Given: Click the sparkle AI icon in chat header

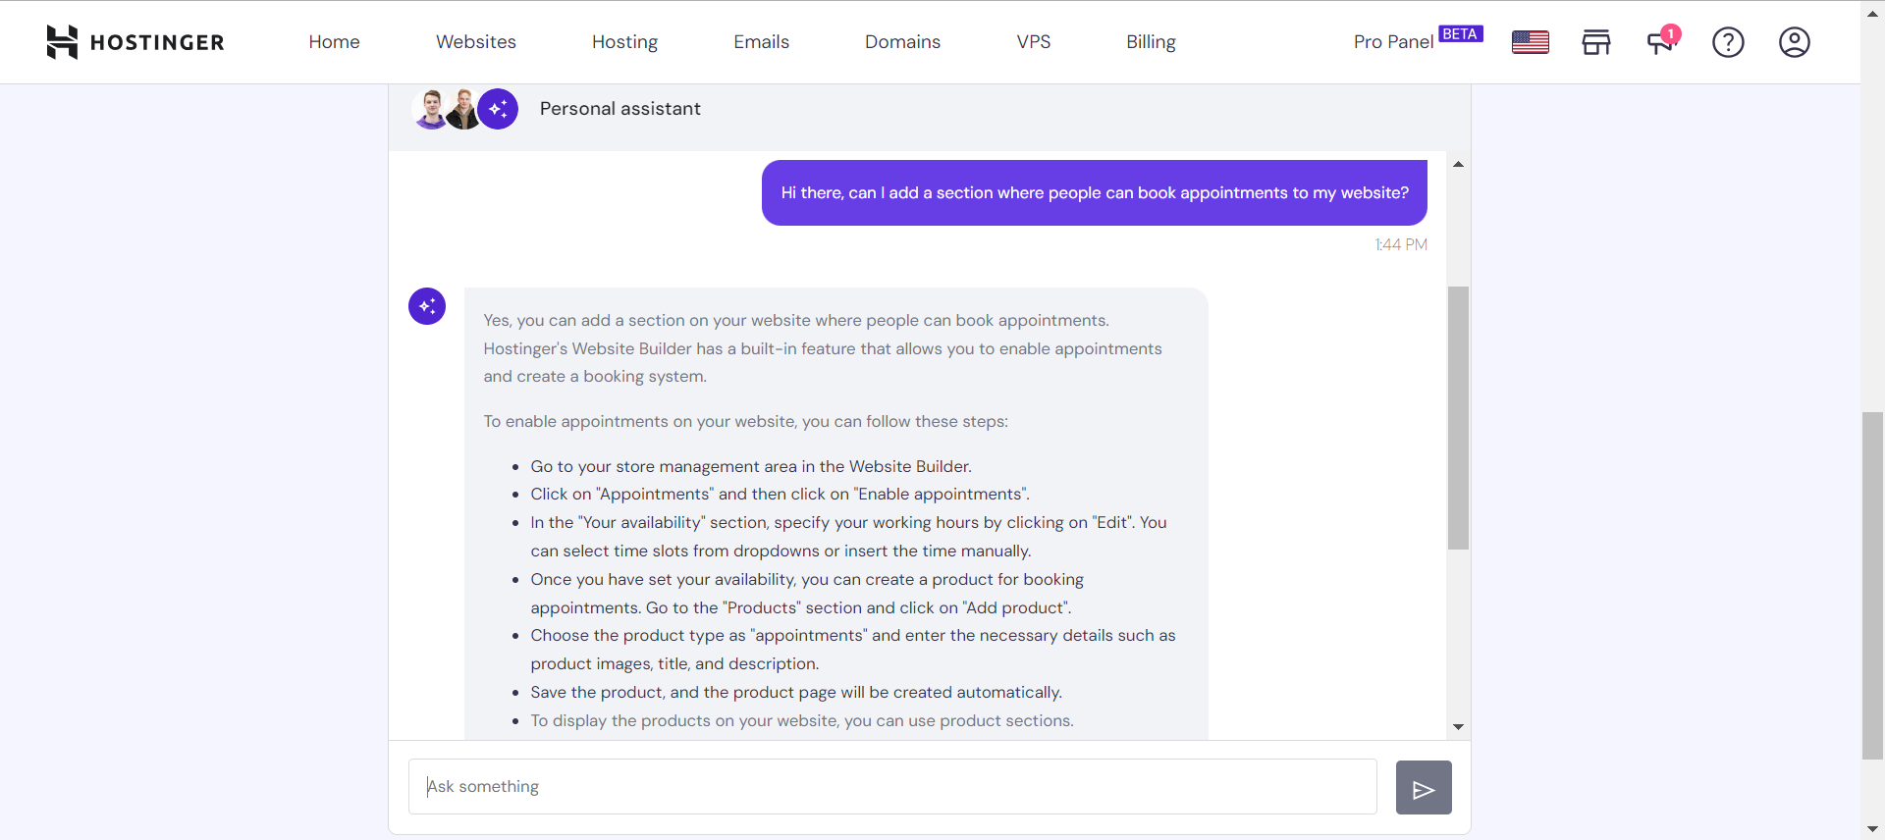Looking at the screenshot, I should tap(498, 109).
